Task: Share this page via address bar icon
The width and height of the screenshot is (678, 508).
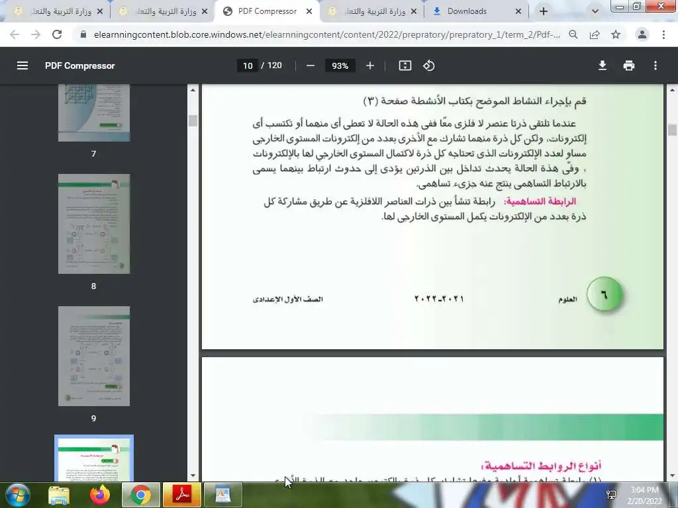Action: coord(595,34)
